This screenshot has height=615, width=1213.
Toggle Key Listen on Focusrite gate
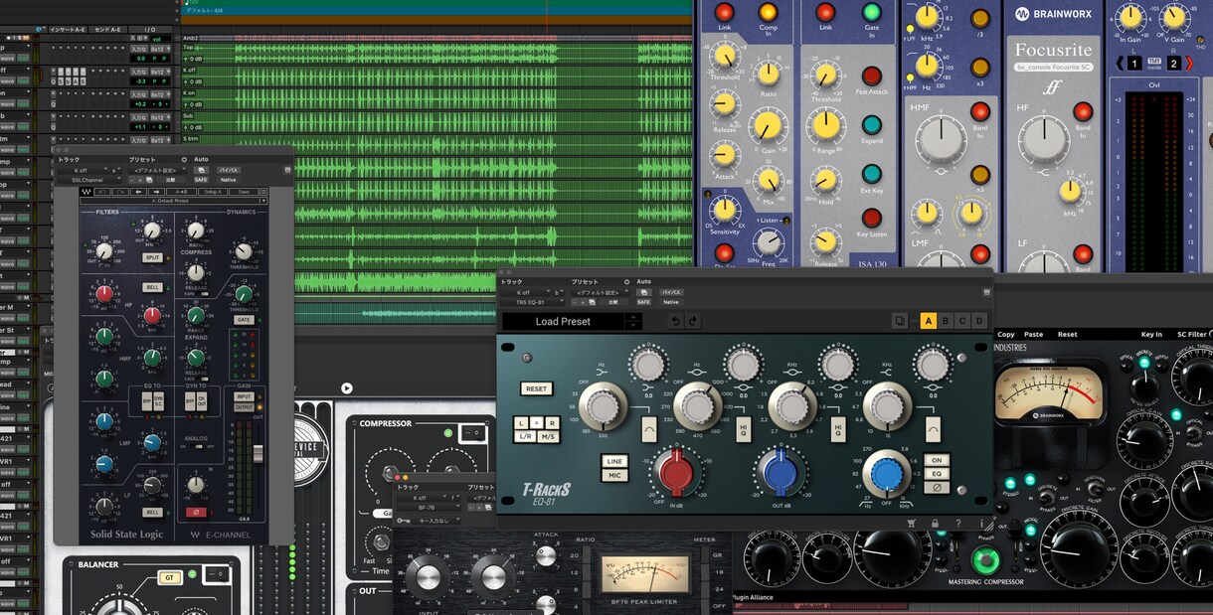pyautogui.click(x=871, y=218)
